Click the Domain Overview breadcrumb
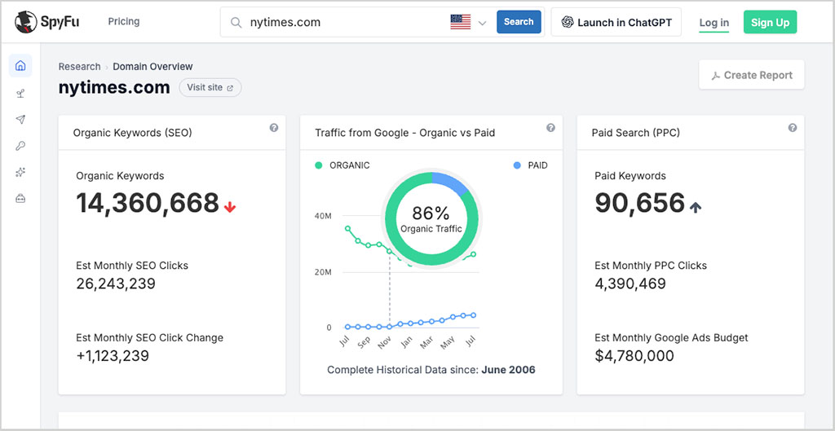 tap(152, 67)
